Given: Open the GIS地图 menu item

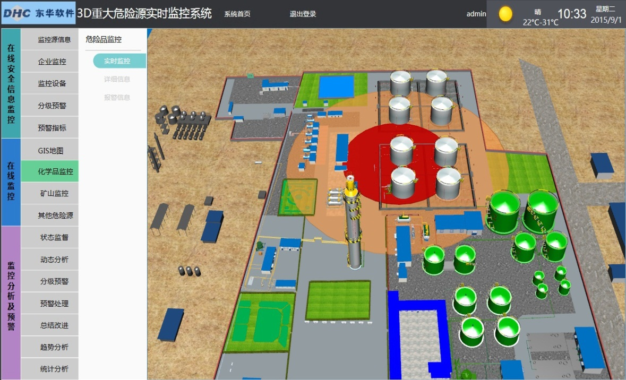Looking at the screenshot, I should pos(51,151).
